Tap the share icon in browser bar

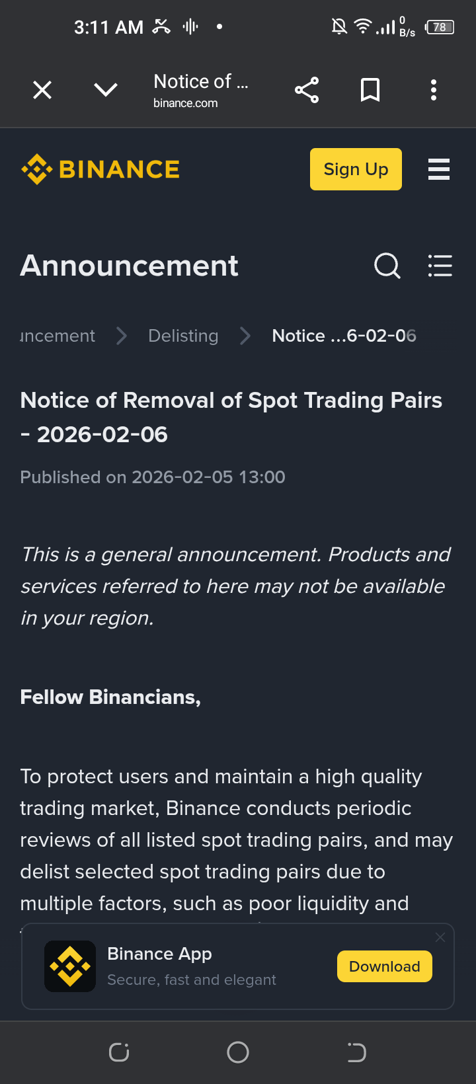pyautogui.click(x=307, y=90)
